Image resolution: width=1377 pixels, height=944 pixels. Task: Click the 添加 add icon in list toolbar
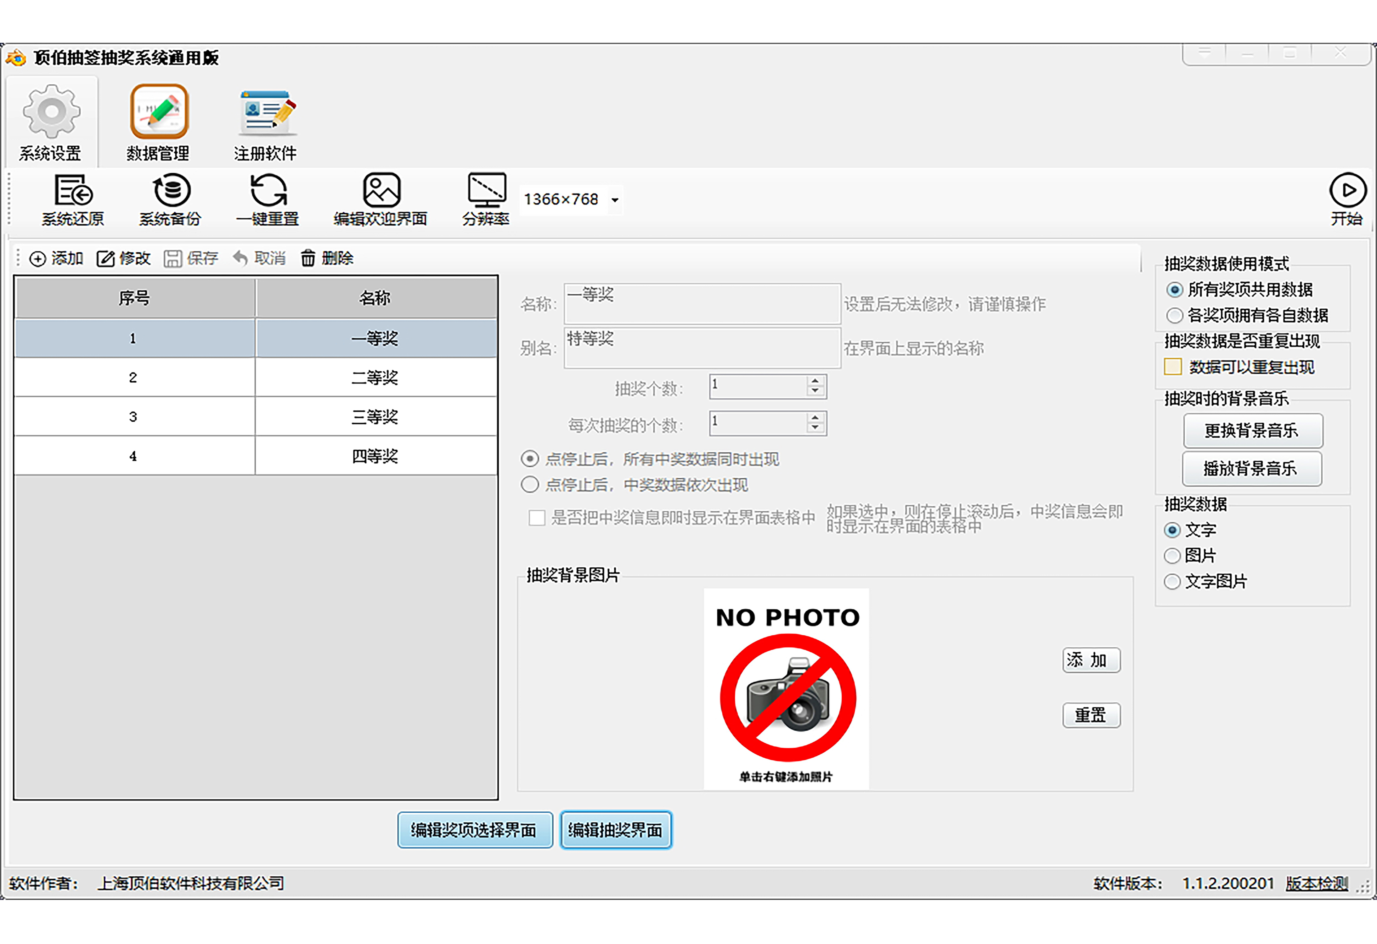click(37, 259)
